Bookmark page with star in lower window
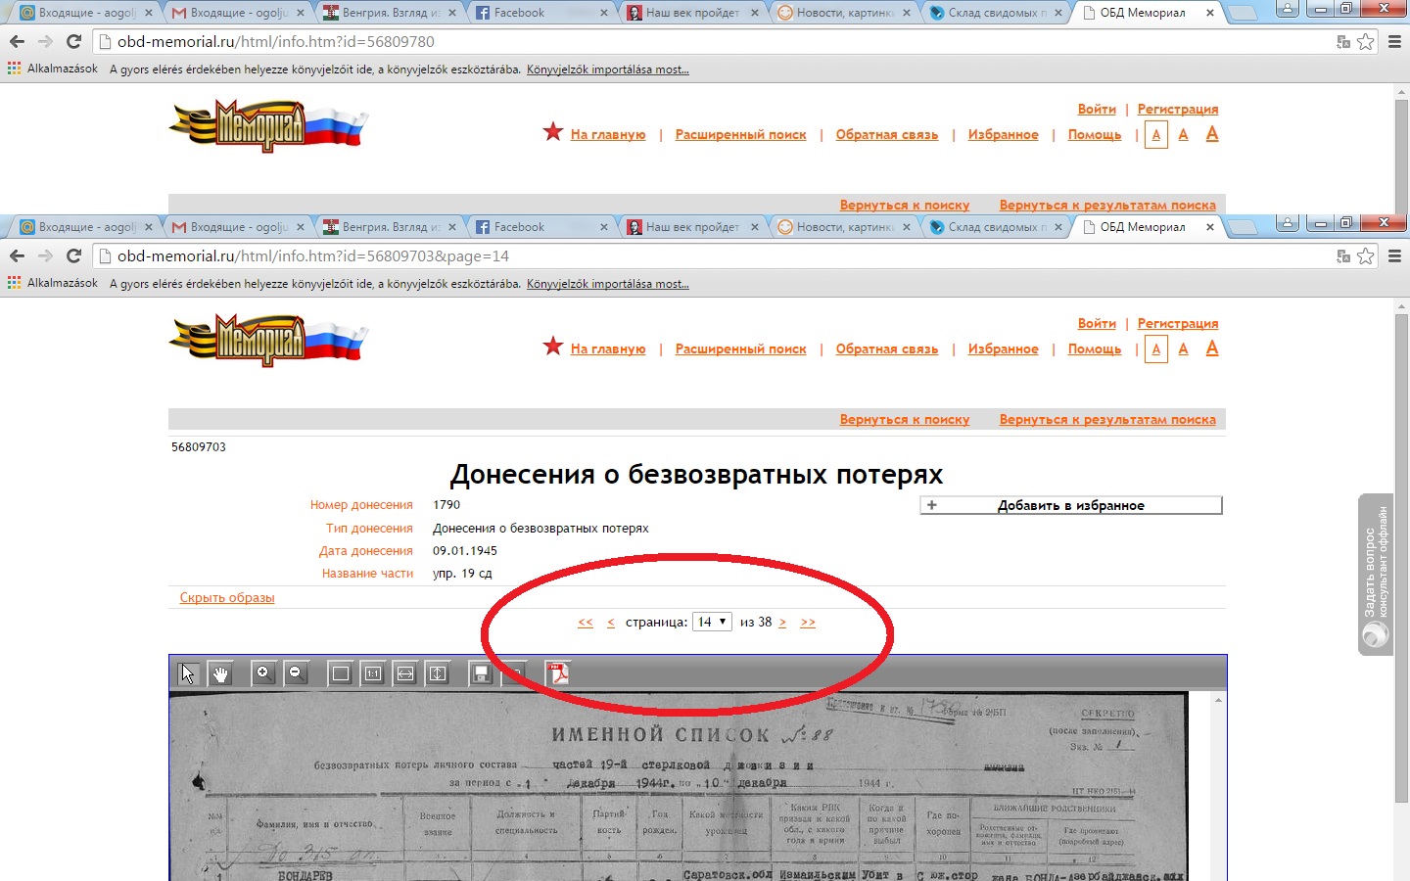 1366,255
